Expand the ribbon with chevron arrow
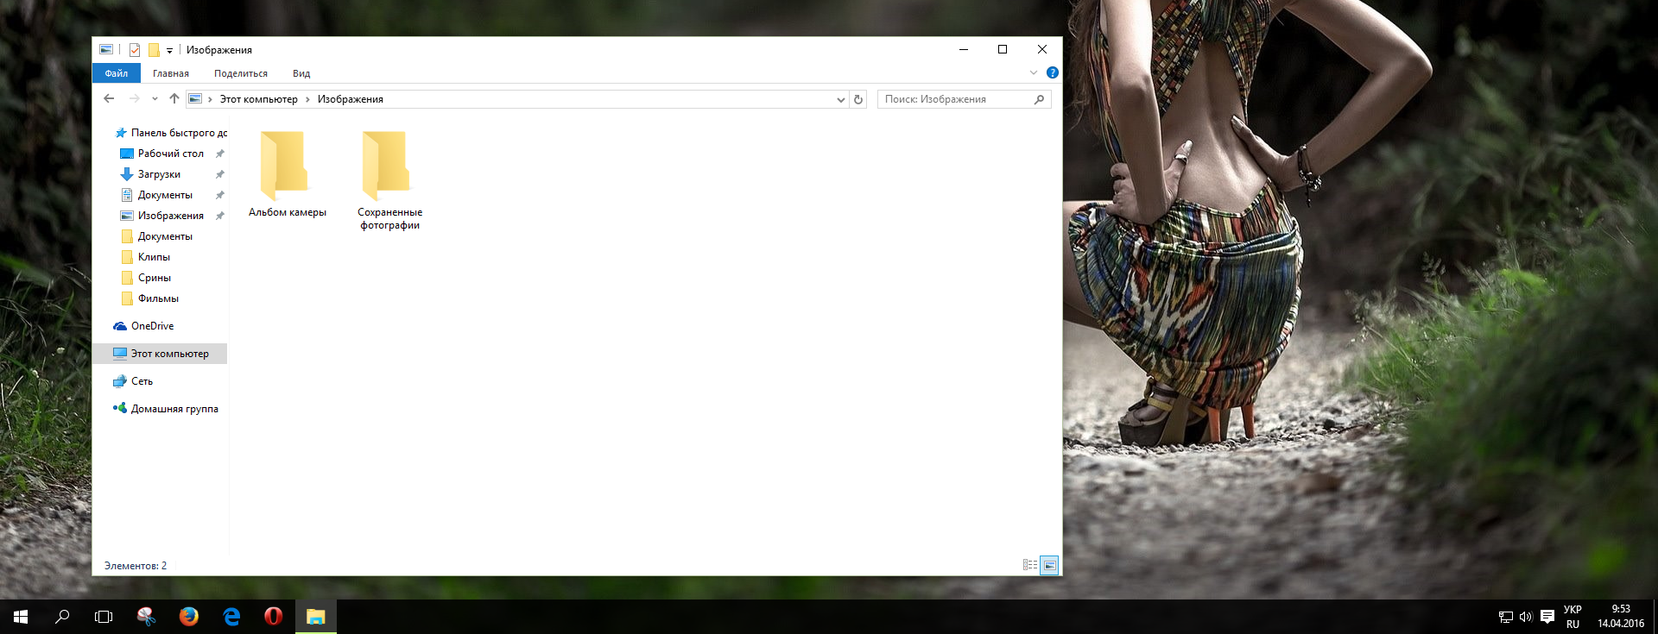1658x634 pixels. click(x=1034, y=73)
